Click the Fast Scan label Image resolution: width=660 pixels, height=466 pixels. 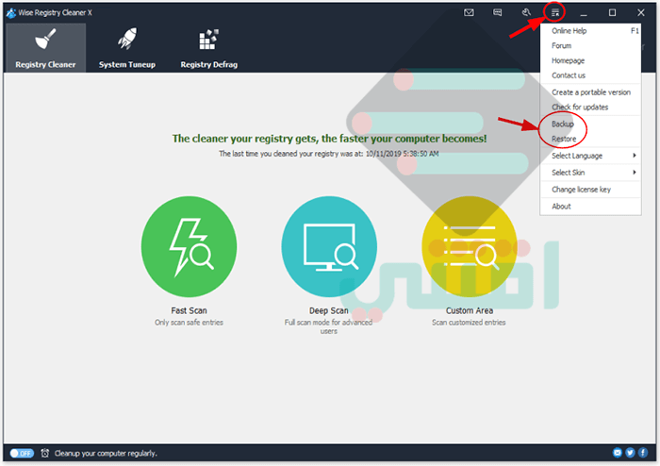(189, 310)
